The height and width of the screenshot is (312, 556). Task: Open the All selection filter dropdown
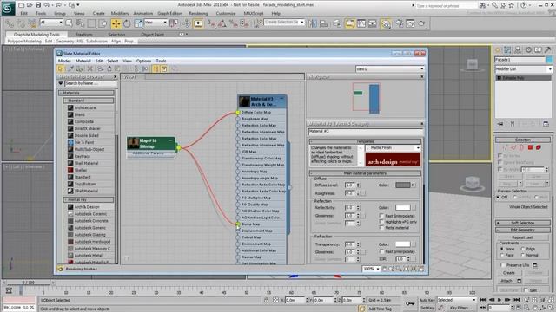point(51,22)
